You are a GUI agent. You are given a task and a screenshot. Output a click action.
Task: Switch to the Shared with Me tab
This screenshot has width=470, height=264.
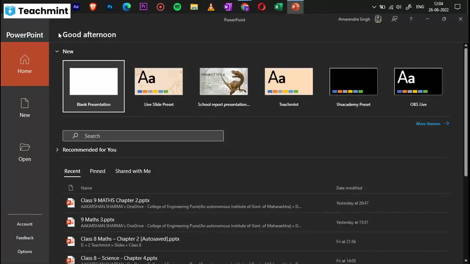133,171
